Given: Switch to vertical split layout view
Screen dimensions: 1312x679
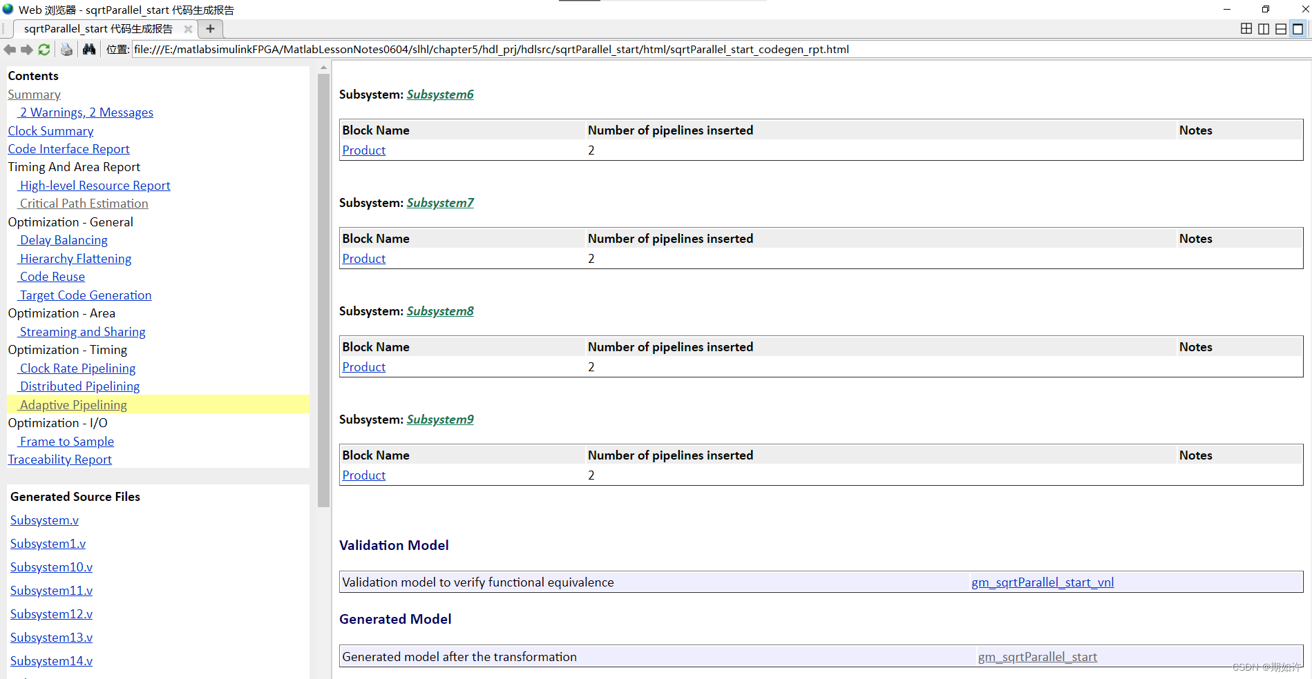Looking at the screenshot, I should tap(1264, 28).
